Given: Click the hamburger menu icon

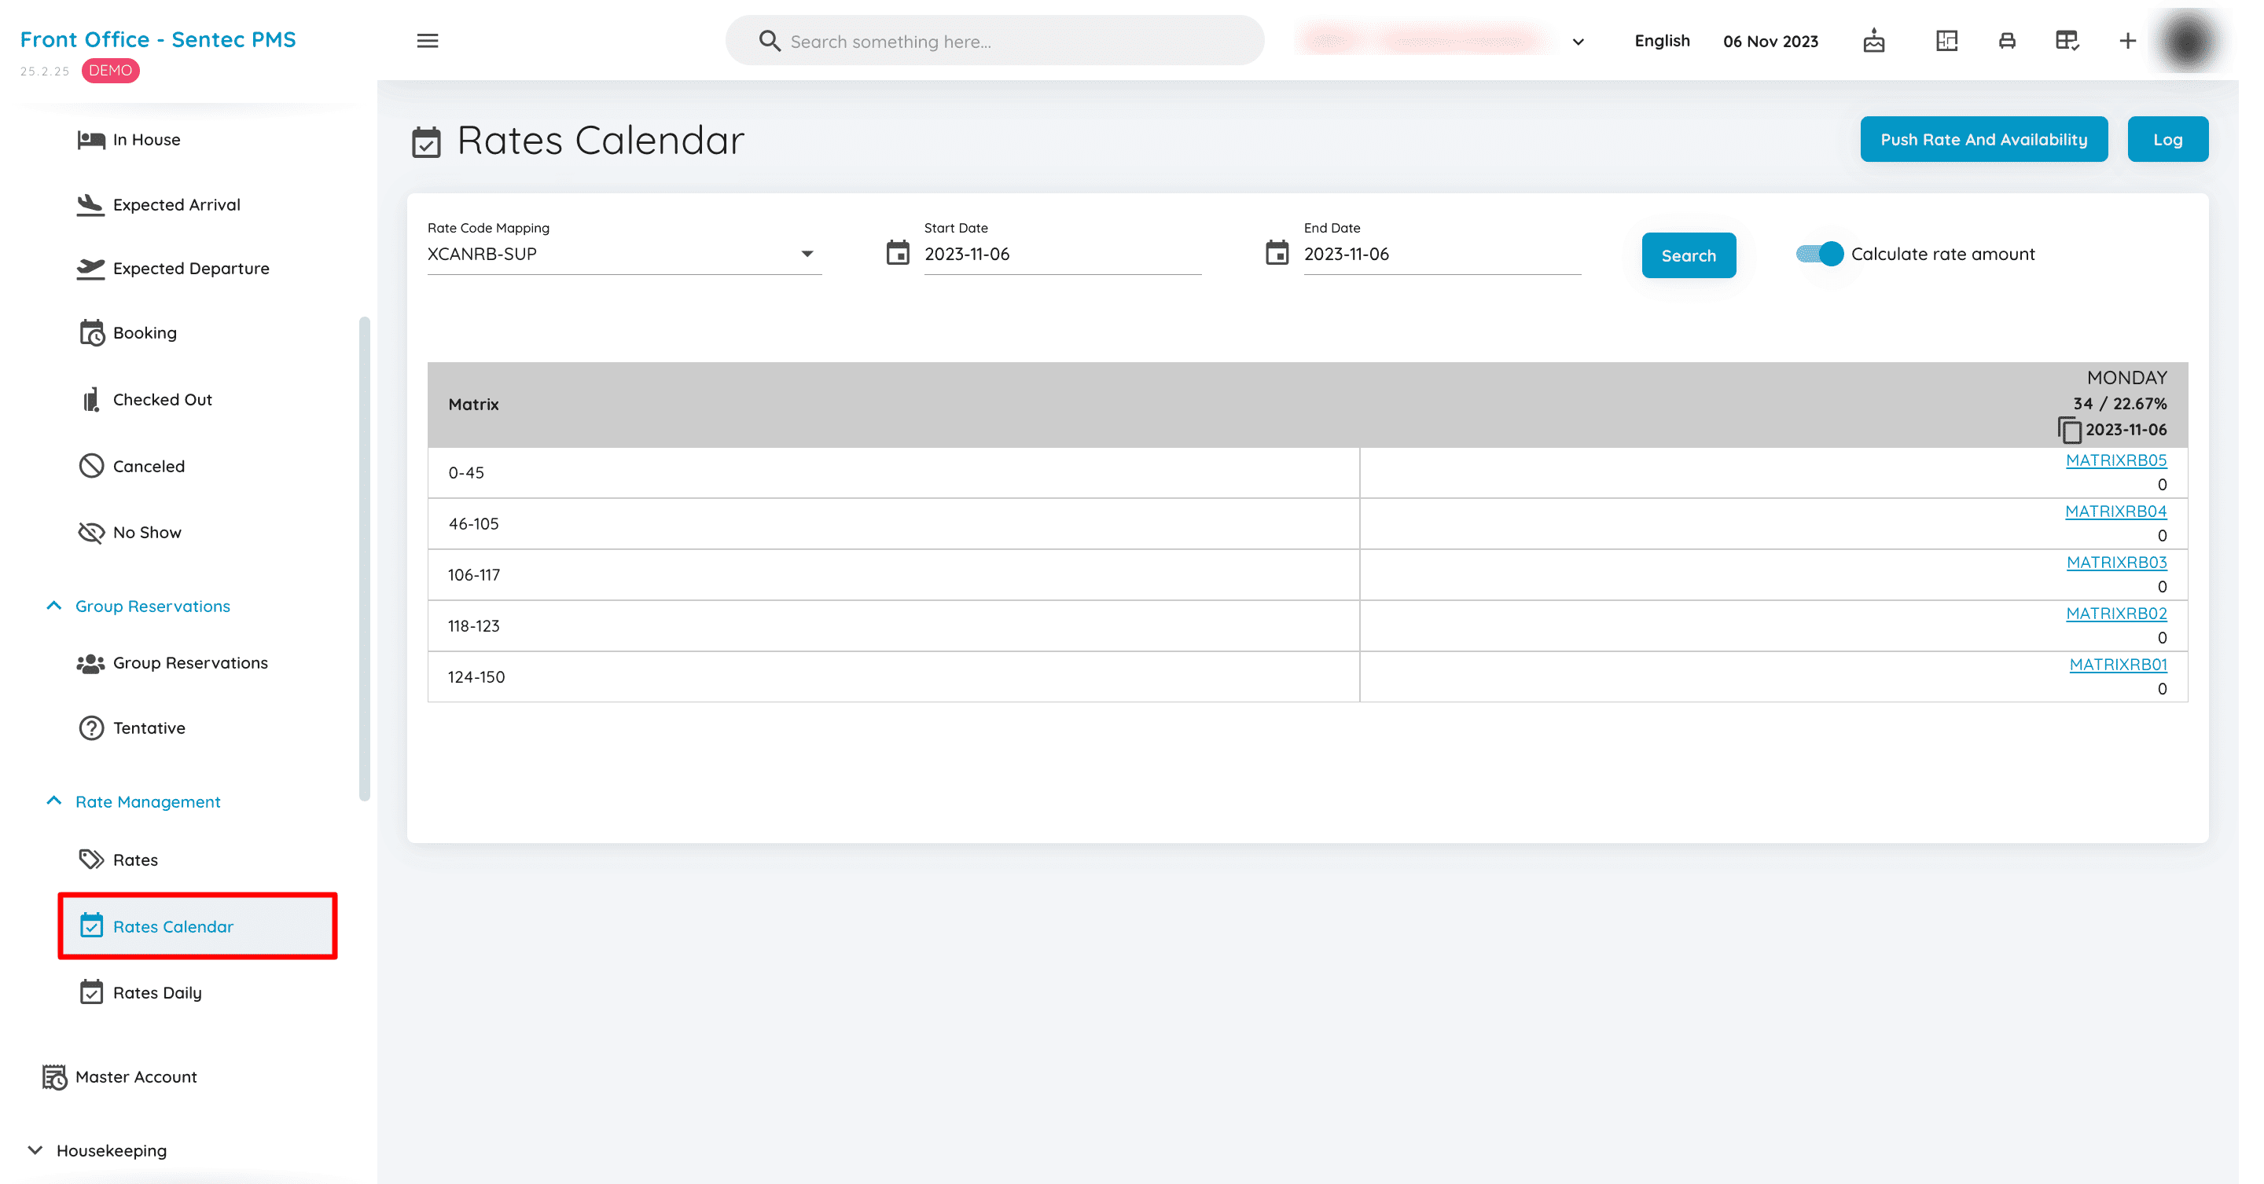Looking at the screenshot, I should point(427,40).
